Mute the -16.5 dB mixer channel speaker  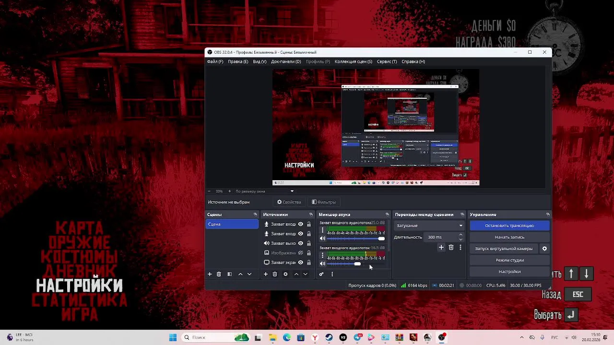tap(322, 264)
